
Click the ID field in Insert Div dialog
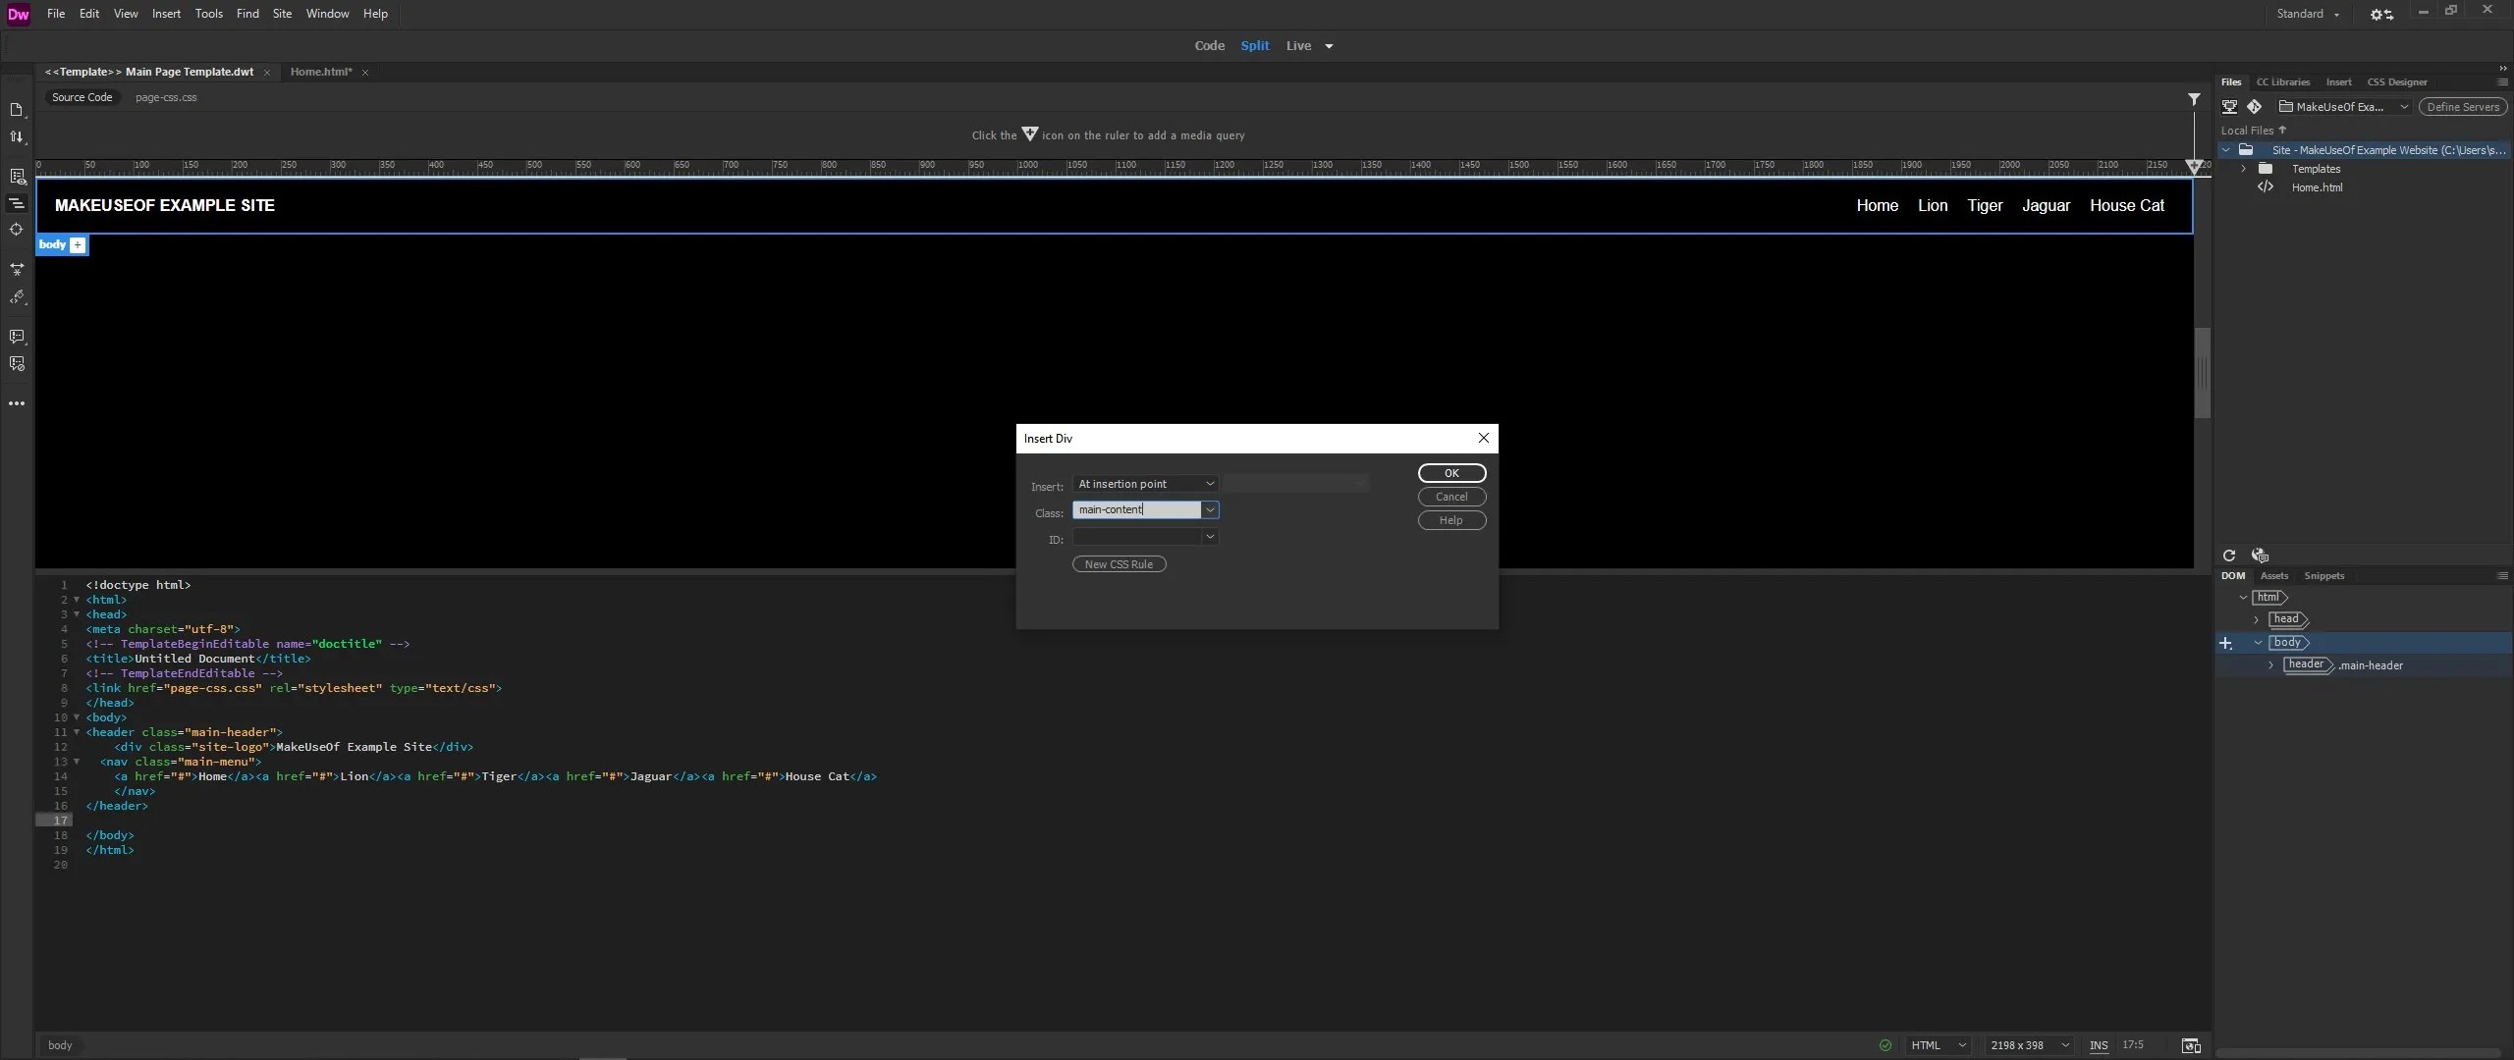[x=1139, y=538]
